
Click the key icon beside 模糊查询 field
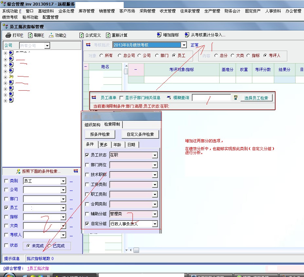coord(235,98)
